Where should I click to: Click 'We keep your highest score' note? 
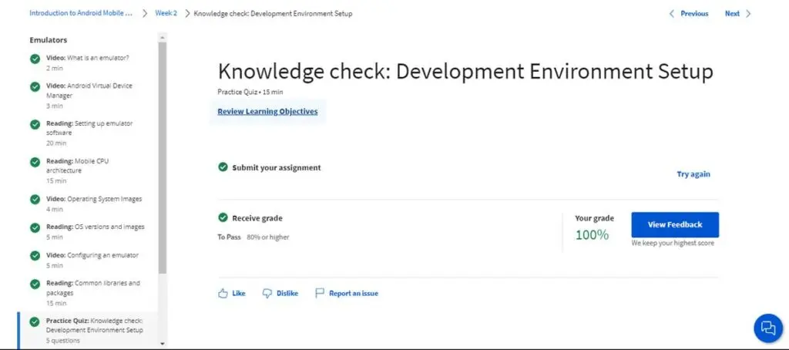tap(673, 244)
